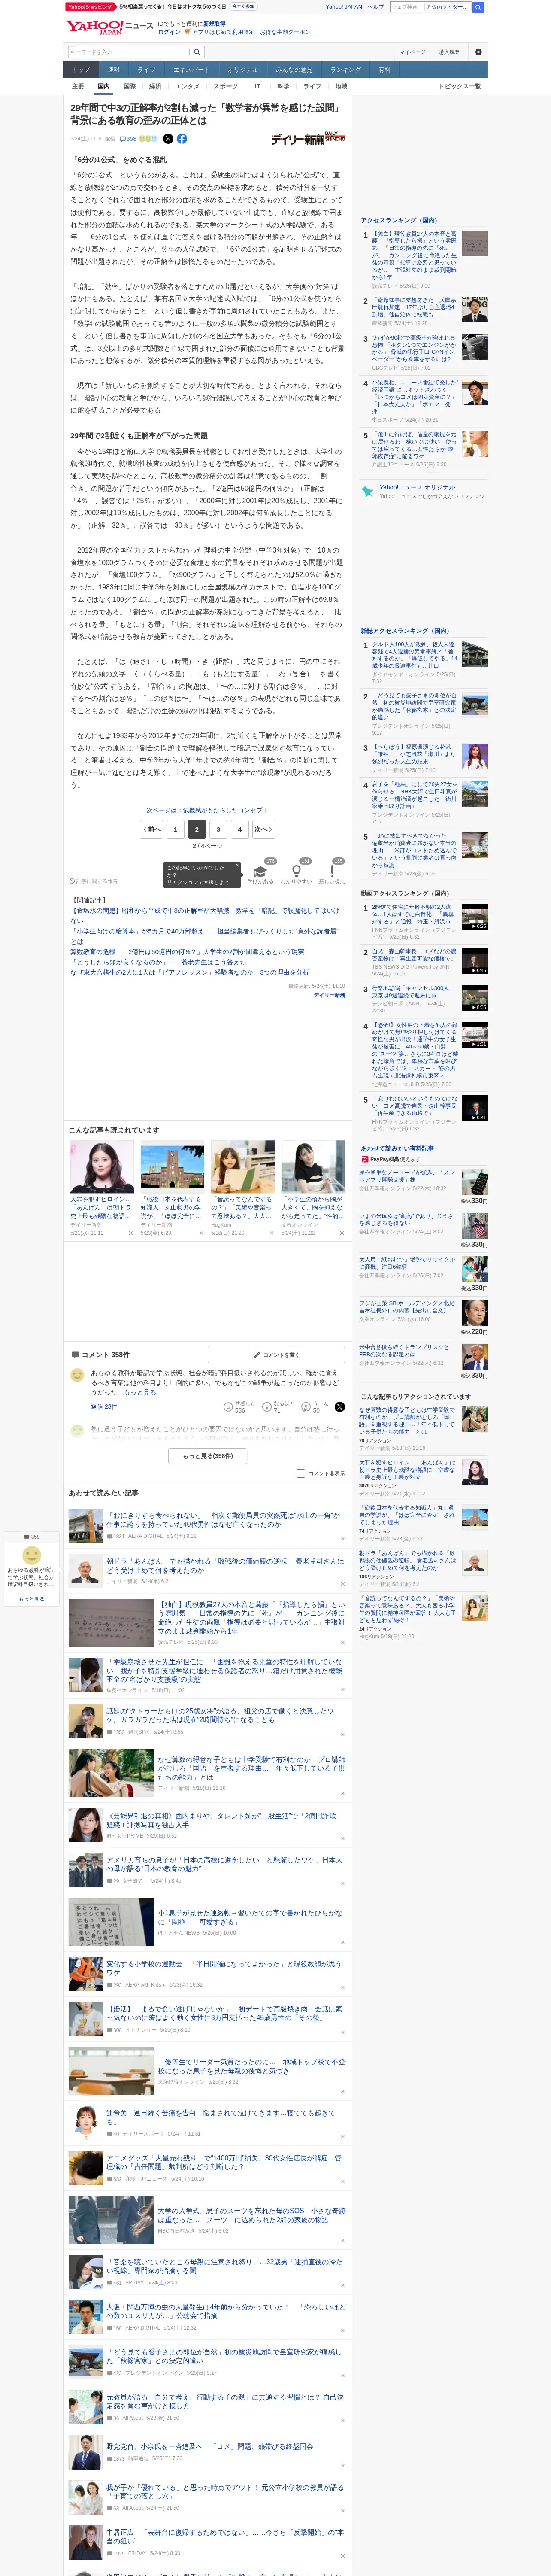Viewport: 551px width, 2576px height.
Task: Close the reaction tooltip popup
Action: click(237, 866)
